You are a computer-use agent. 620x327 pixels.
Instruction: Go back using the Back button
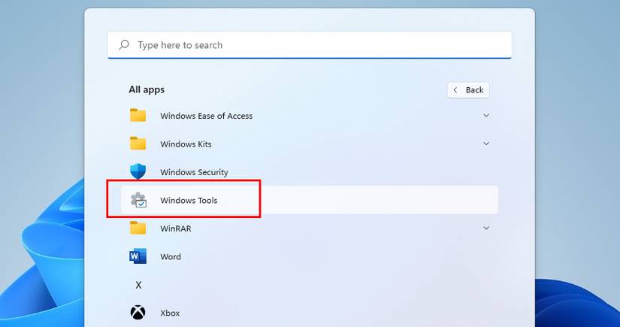(x=468, y=90)
